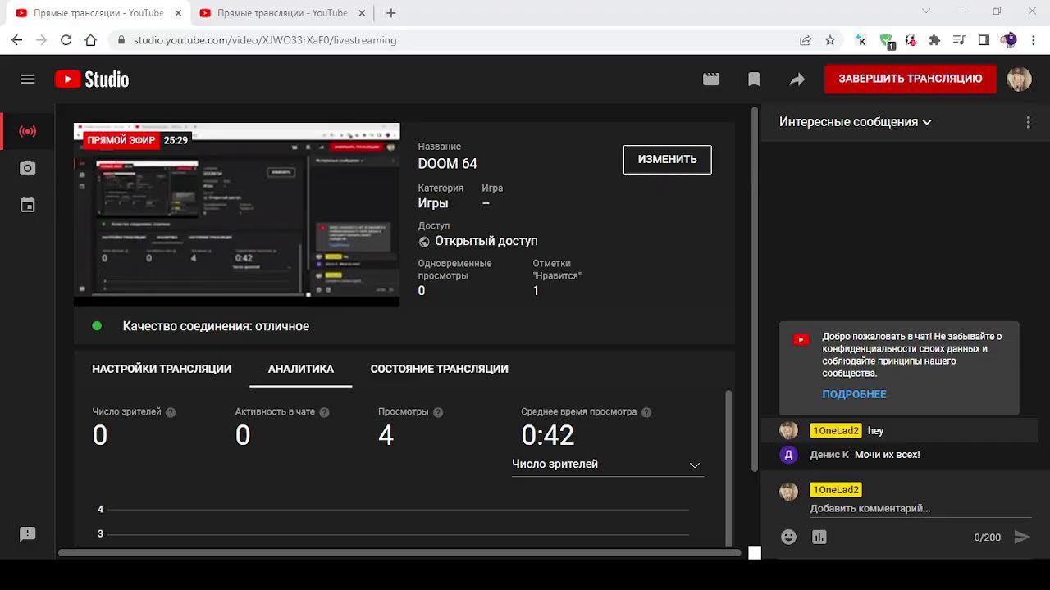Viewport: 1050px width, 590px height.
Task: Click the green shield extension icon
Action: click(x=886, y=40)
